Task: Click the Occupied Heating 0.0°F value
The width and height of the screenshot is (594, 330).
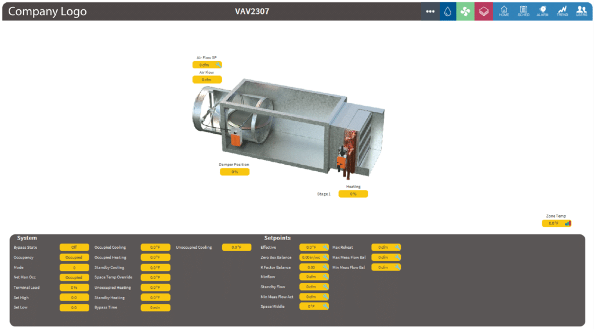Action: pos(155,258)
